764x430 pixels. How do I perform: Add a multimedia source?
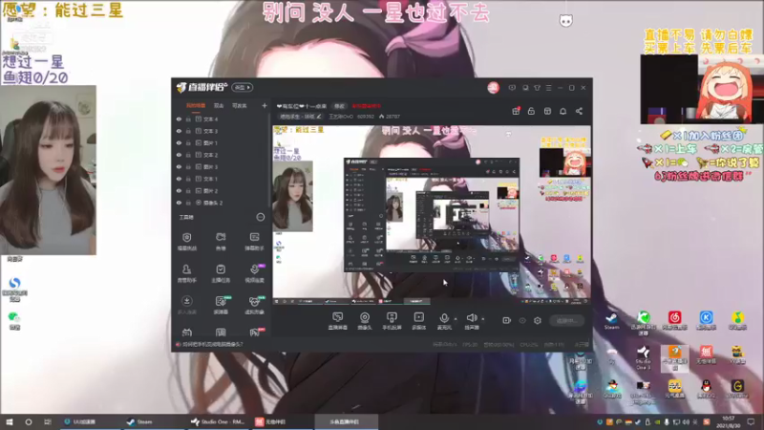pos(418,321)
